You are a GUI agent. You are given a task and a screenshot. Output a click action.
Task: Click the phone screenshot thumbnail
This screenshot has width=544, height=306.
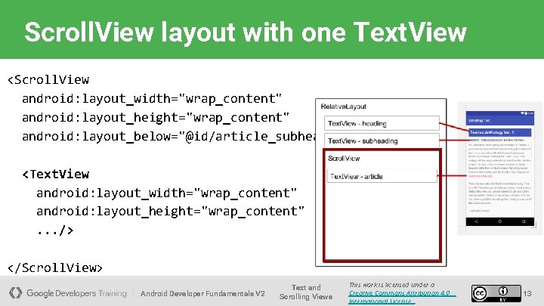(x=499, y=168)
